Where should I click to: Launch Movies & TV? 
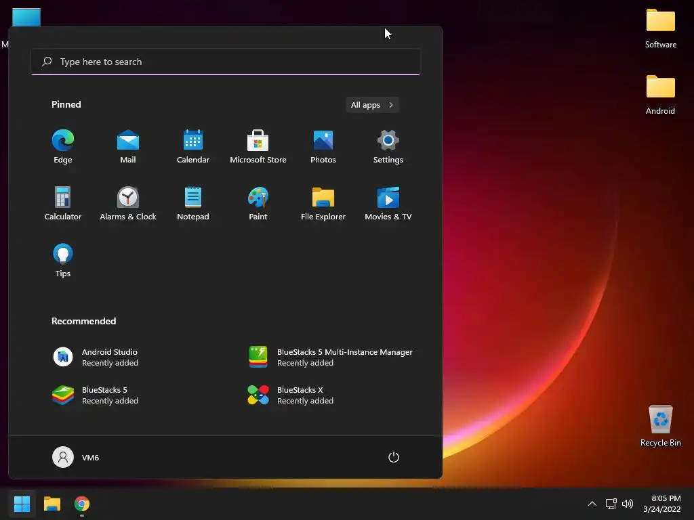point(388,203)
